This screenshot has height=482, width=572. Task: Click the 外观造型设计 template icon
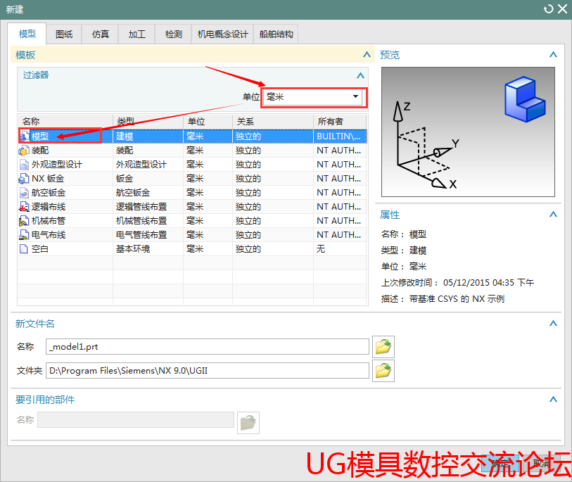coord(24,165)
